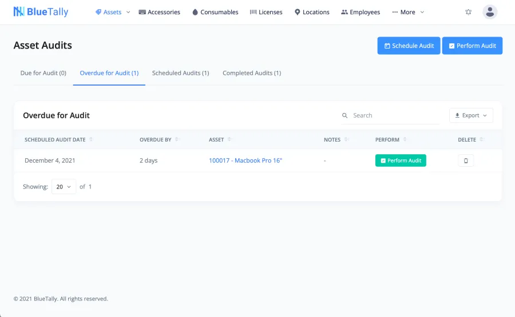Click the Asset Audits page title
Viewport: 515px width, 317px height.
pos(43,45)
